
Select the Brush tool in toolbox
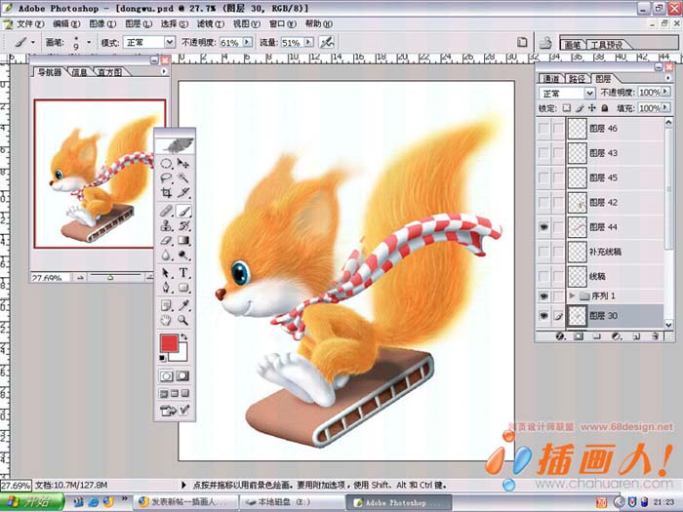pyautogui.click(x=183, y=212)
